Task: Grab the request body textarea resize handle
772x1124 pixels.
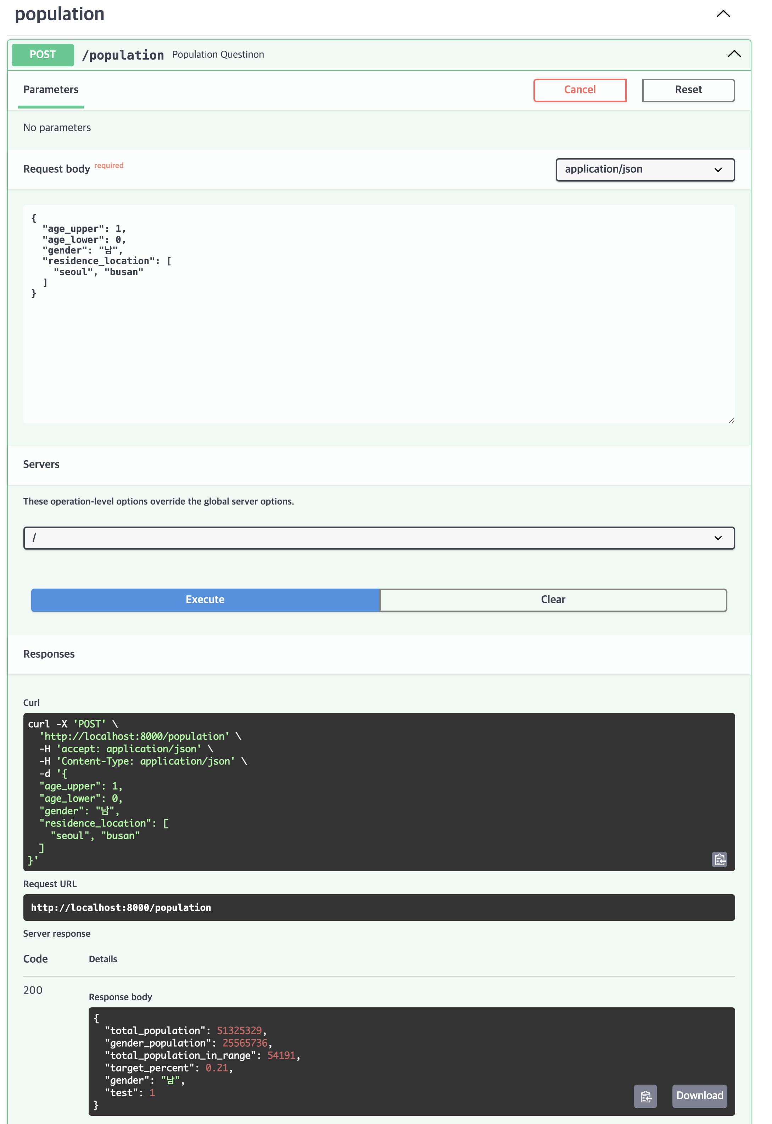Action: (731, 420)
